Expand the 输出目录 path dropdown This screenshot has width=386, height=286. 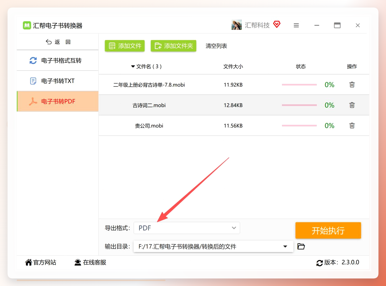[285, 247]
